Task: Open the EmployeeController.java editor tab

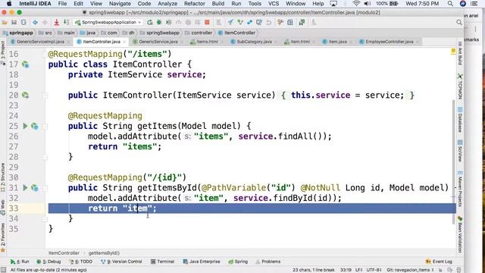Action: (x=389, y=42)
